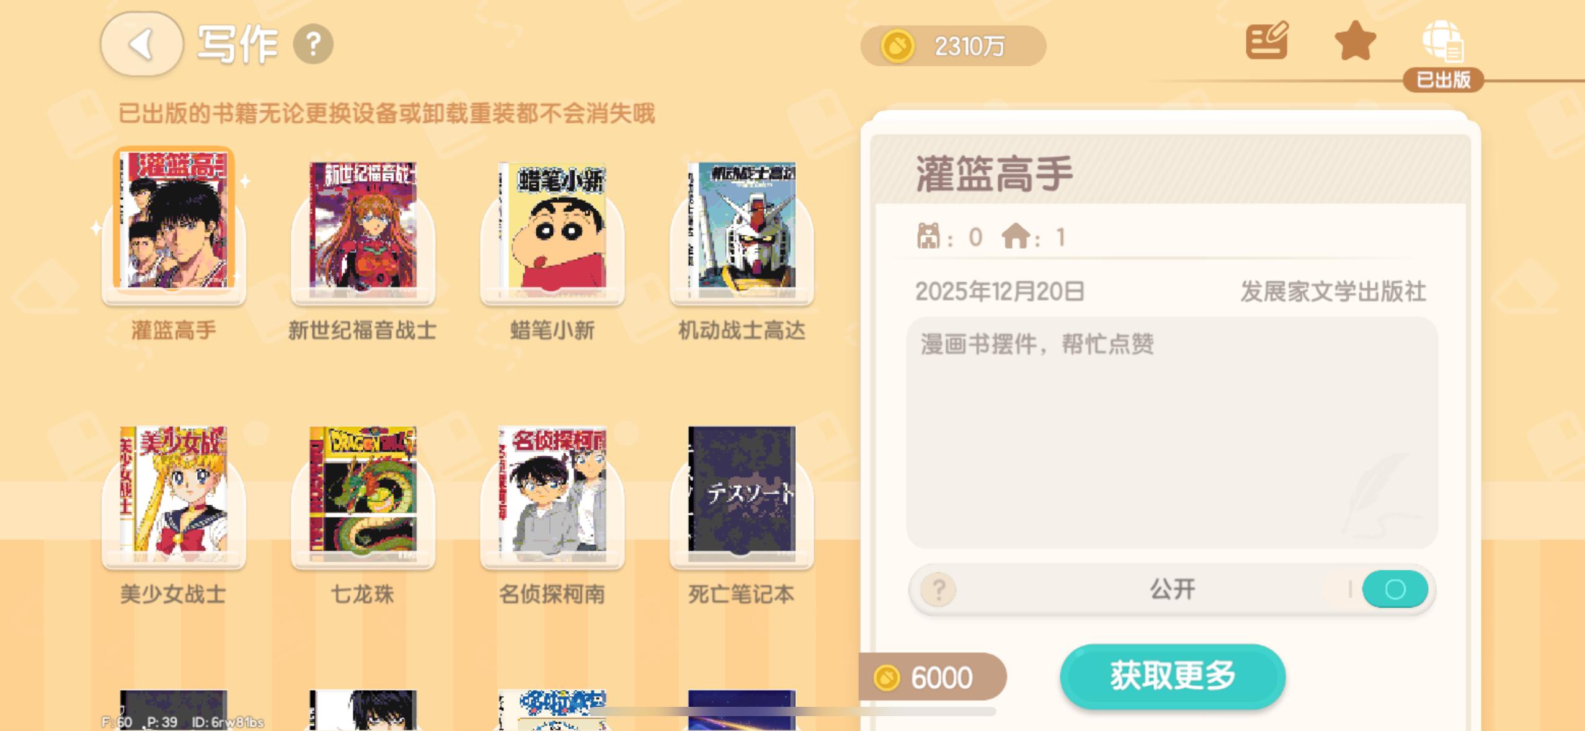The height and width of the screenshot is (731, 1585).
Task: Tap the 6000 coin price tag
Action: point(932,677)
